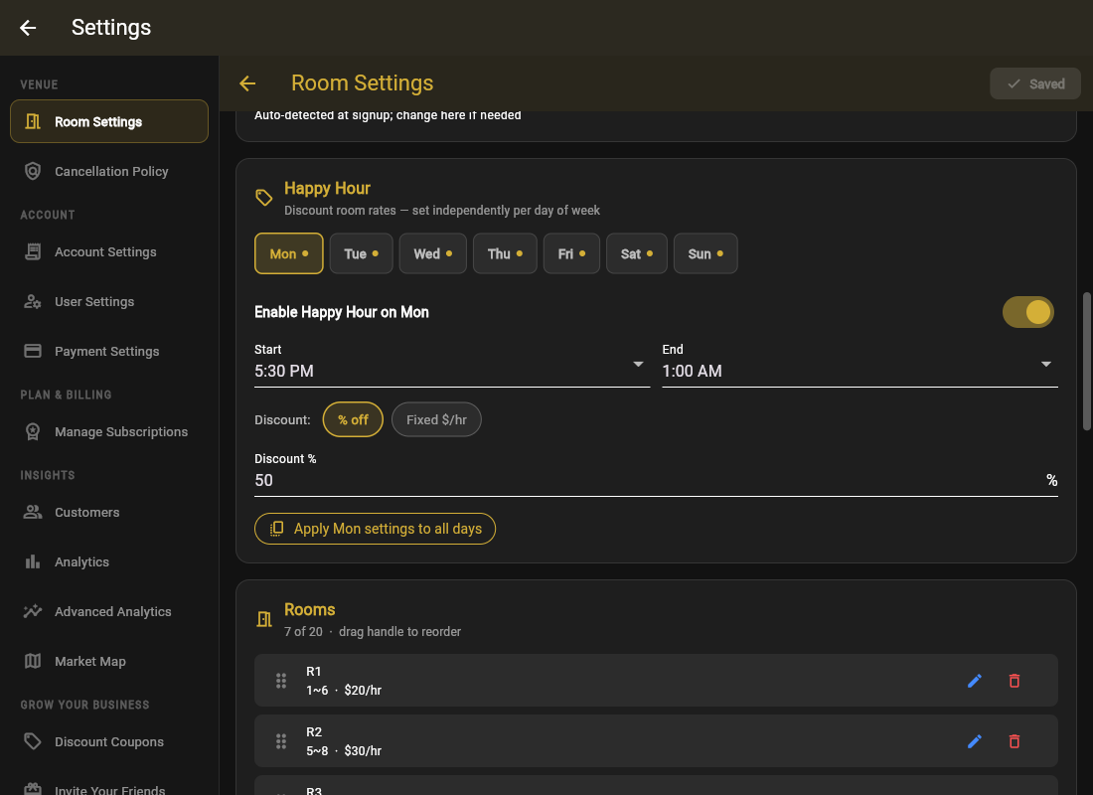1093x795 pixels.
Task: Select the Tue day tab
Action: click(x=361, y=253)
